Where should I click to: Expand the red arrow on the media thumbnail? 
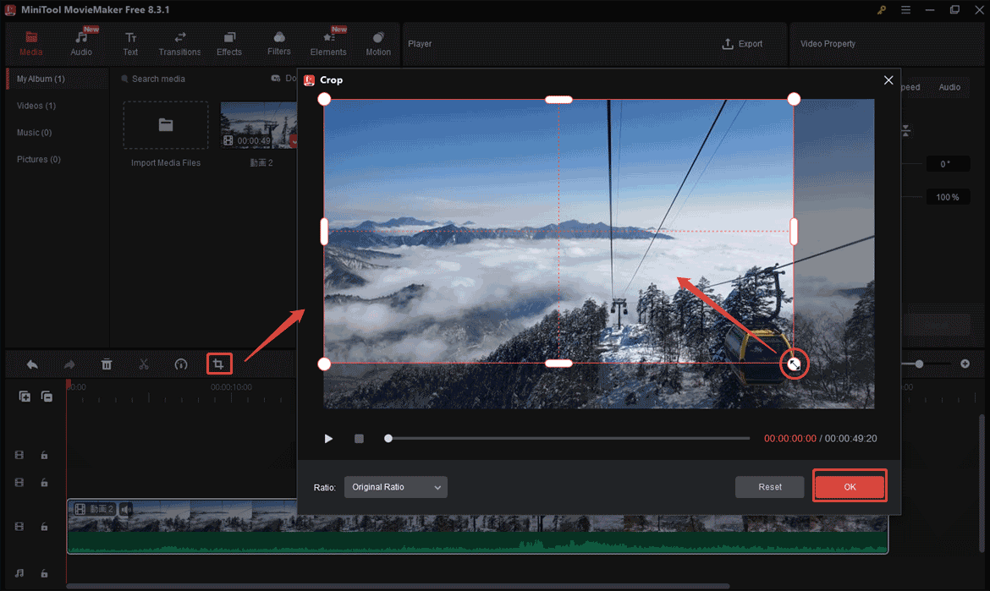pyautogui.click(x=293, y=141)
